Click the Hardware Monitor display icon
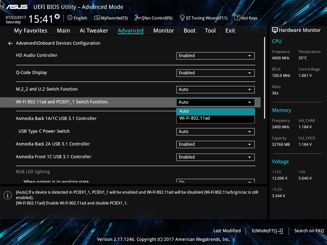 point(275,30)
